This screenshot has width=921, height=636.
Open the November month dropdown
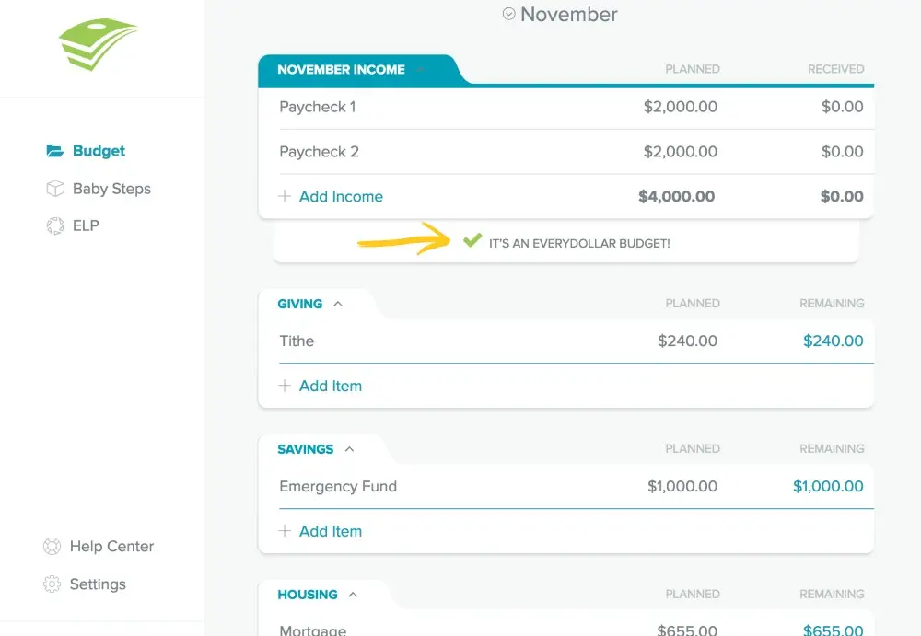508,14
